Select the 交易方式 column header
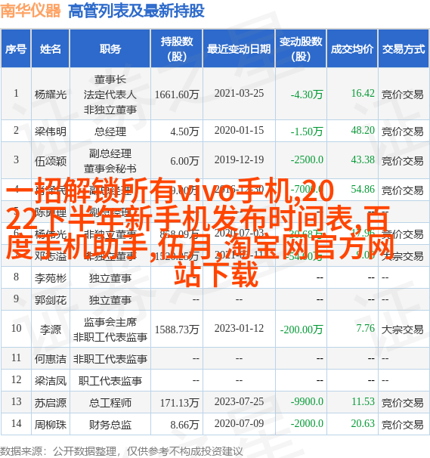 [x=404, y=48]
